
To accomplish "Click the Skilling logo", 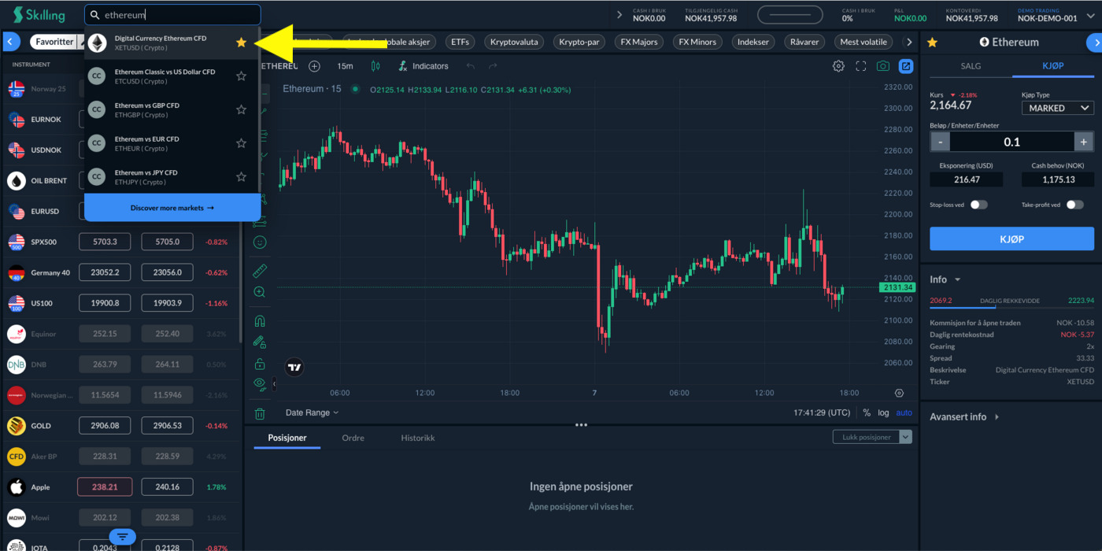I will coord(38,15).
